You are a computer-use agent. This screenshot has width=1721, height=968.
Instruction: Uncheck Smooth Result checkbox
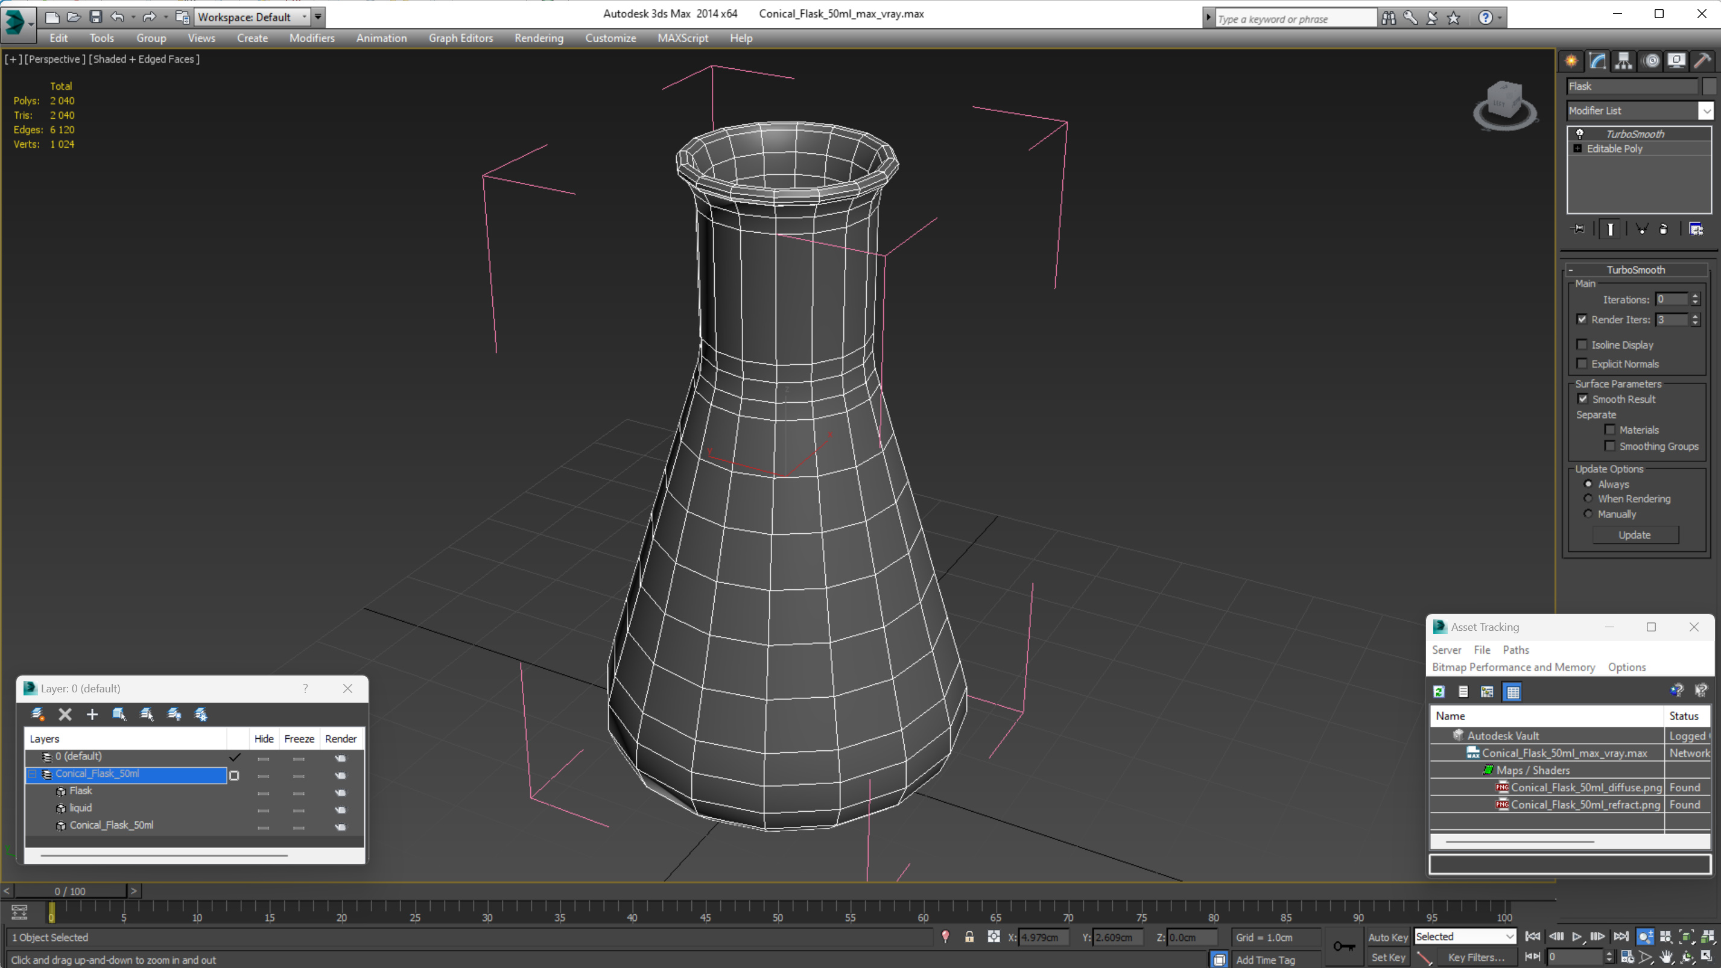(1583, 399)
